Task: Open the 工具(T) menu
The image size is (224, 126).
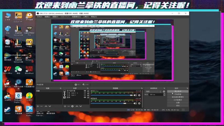Action: click(x=86, y=17)
